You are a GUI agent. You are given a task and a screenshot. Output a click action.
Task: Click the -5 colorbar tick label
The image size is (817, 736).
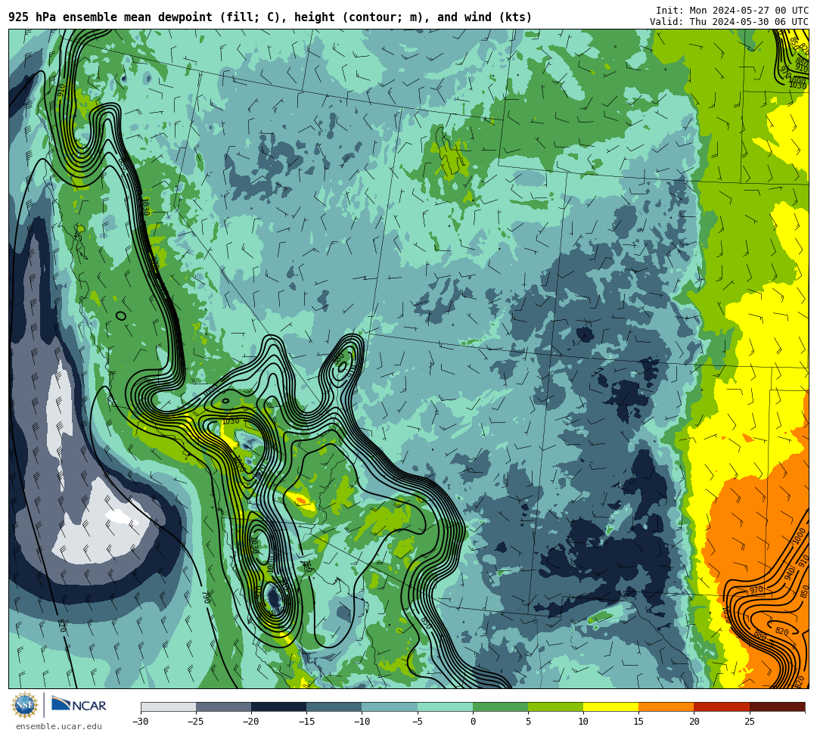[418, 722]
